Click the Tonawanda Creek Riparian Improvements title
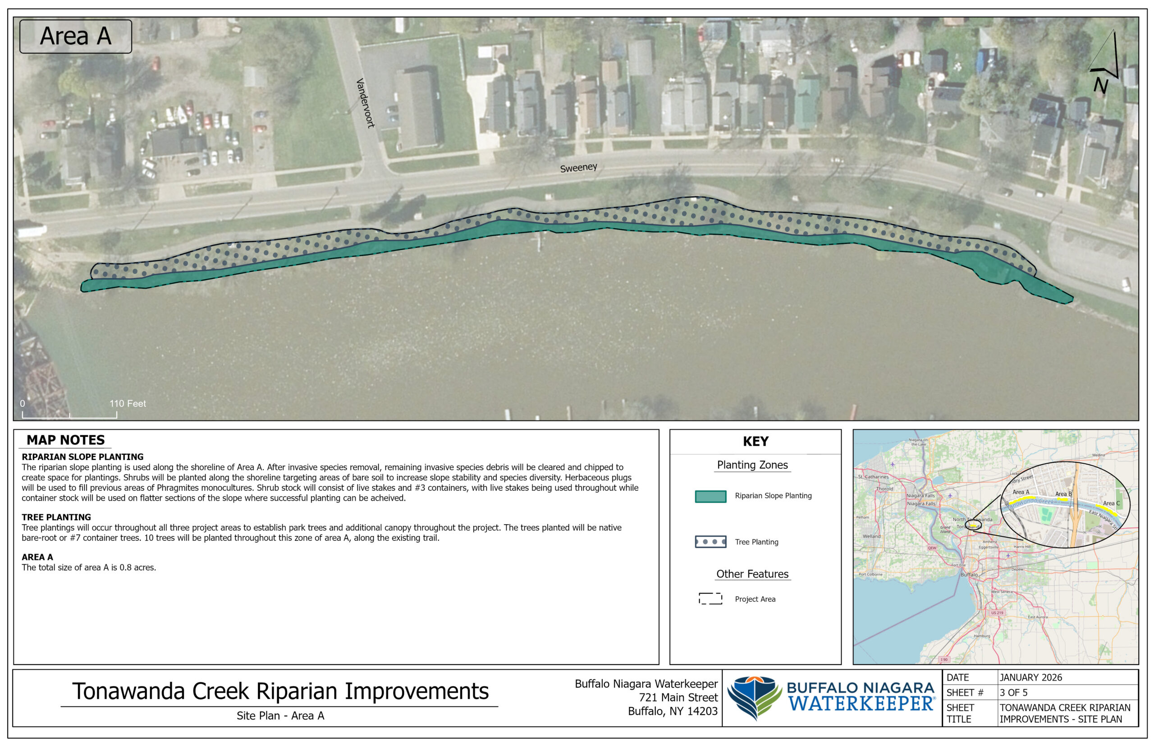Viewport: 1154px width, 747px height. pos(280,691)
